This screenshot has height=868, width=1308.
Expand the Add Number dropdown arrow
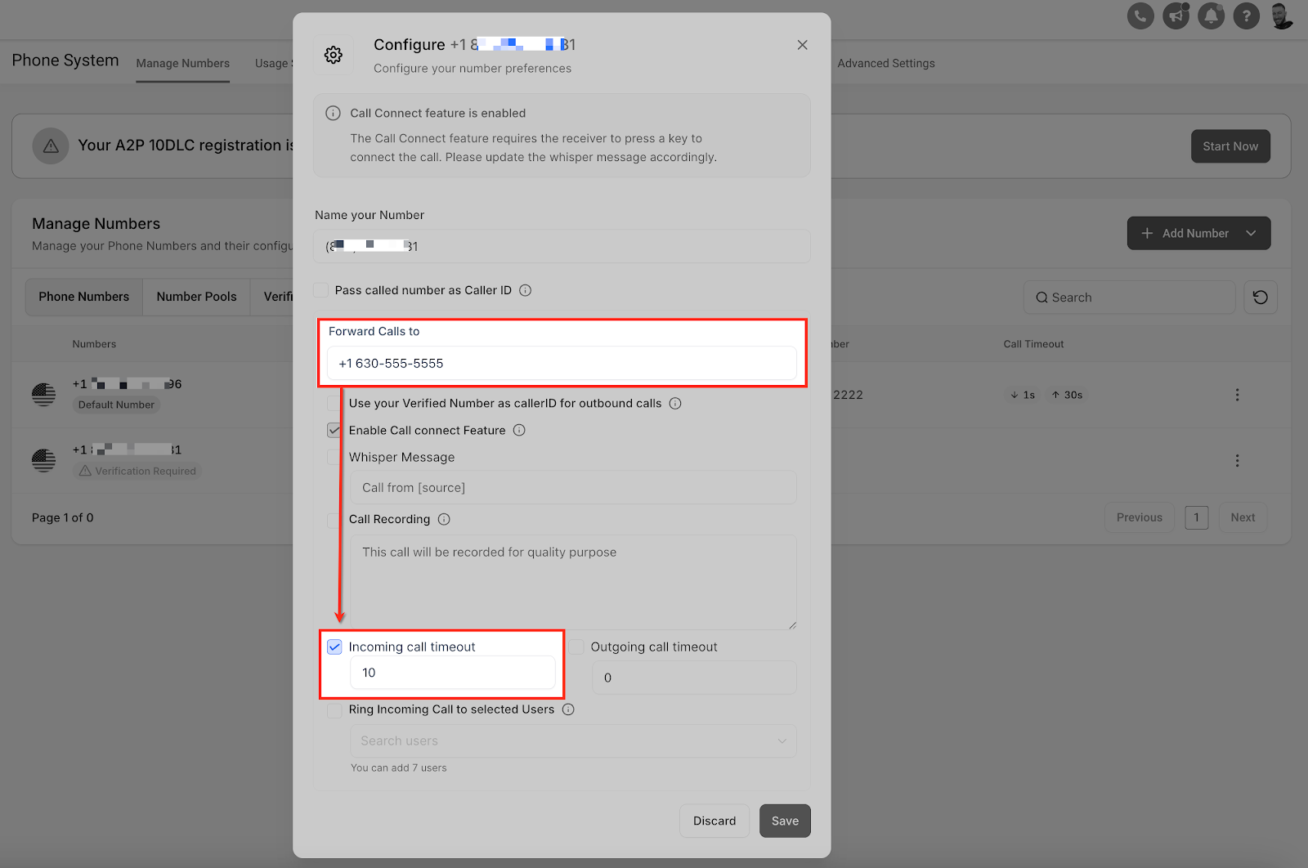1251,233
